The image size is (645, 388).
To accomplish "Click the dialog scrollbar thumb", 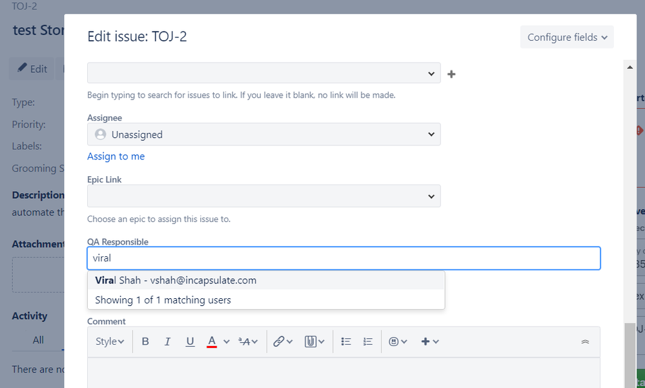I will (630, 356).
